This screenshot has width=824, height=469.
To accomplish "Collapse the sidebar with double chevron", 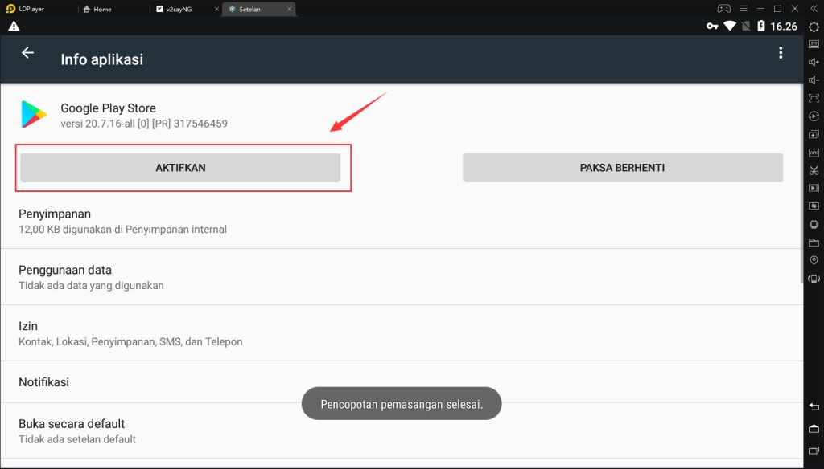I will [x=814, y=8].
